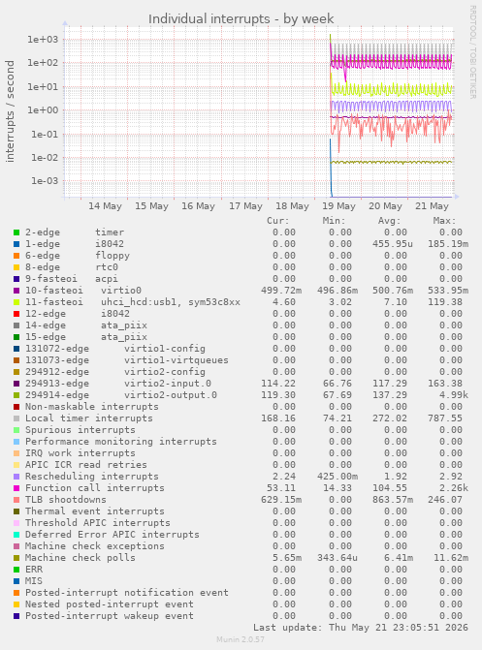Click the lavender Rescheduling interrupts swatch
The width and height of the screenshot is (482, 650).
16,477
